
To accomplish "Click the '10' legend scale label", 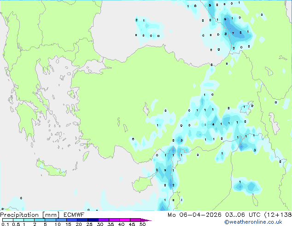I will (x=58, y=224).
